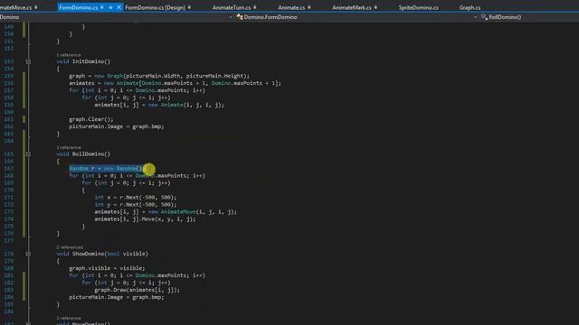Click the 'graph.visible = visible;' line
Image resolution: width=579 pixels, height=325 pixels.
pyautogui.click(x=107, y=268)
